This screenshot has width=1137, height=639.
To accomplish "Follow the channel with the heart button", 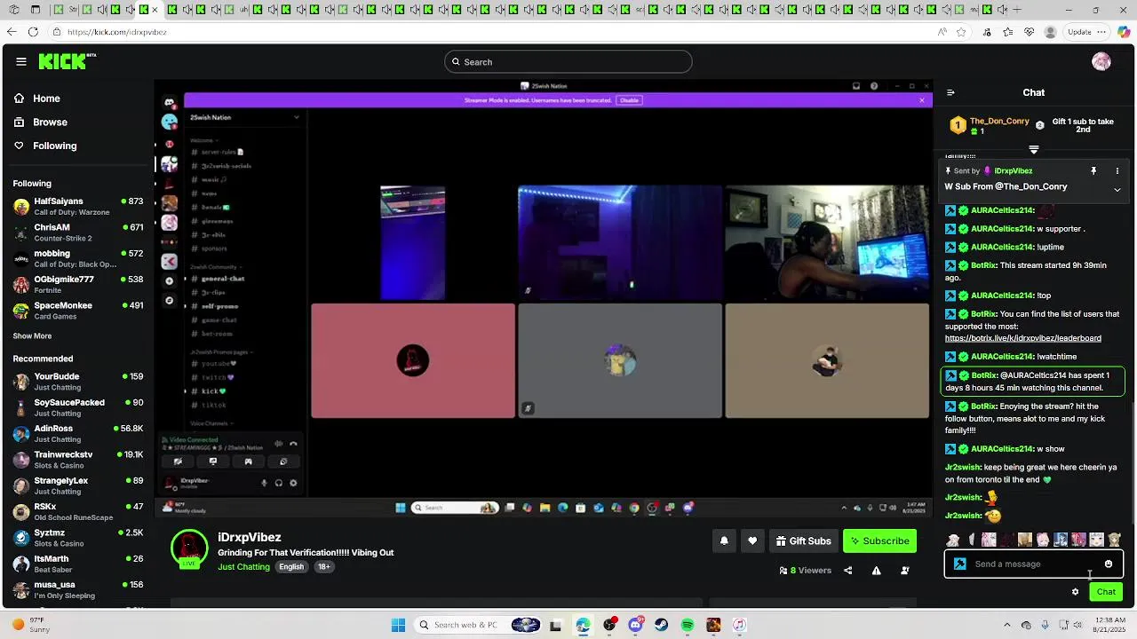I will pos(752,540).
